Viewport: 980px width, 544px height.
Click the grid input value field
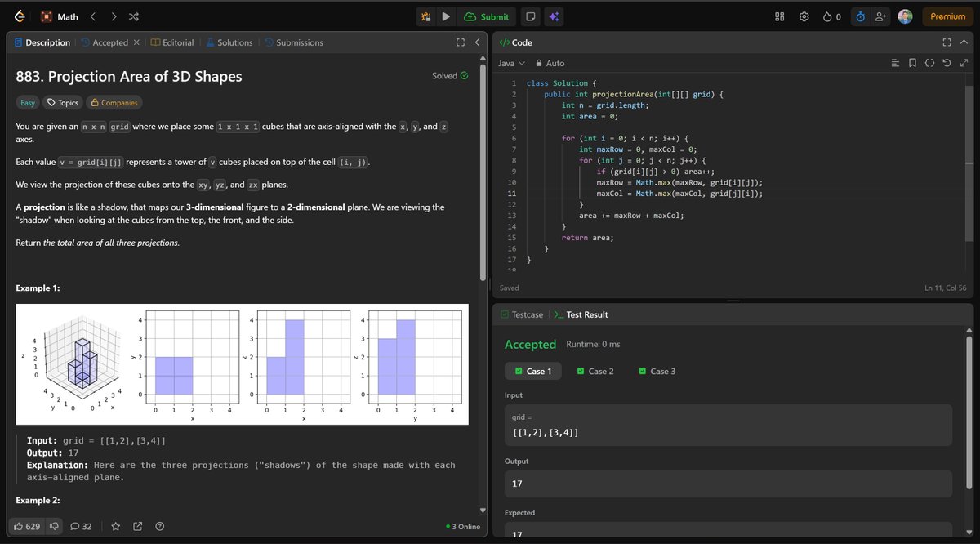pyautogui.click(x=728, y=425)
